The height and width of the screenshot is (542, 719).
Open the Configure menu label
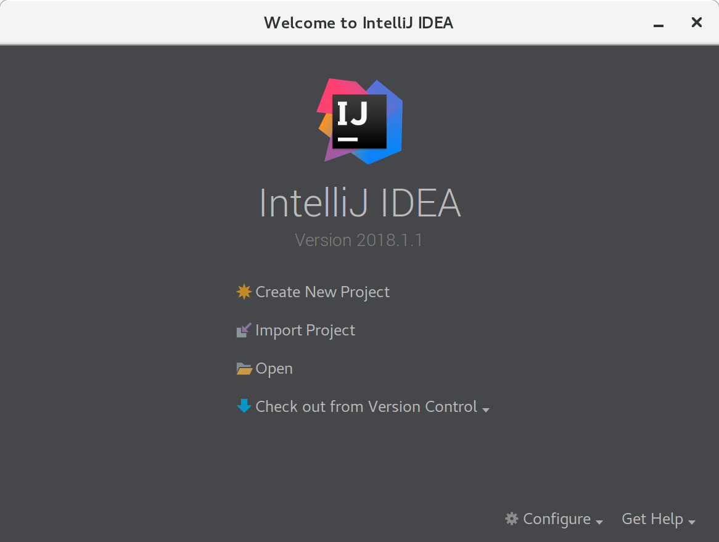pos(556,519)
